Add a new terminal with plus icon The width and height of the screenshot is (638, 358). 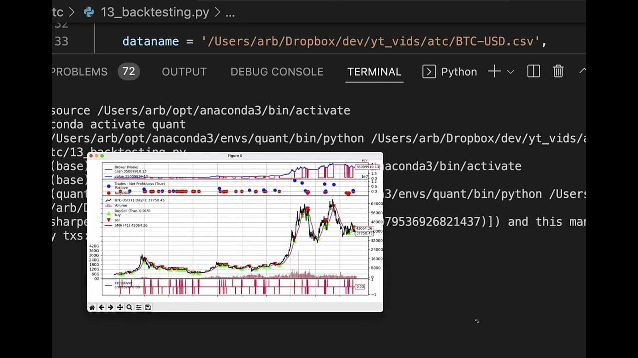(494, 72)
